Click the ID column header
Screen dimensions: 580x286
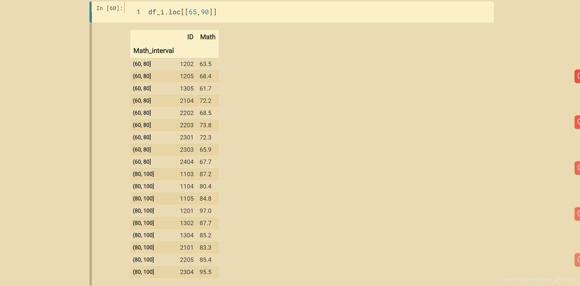[190, 37]
